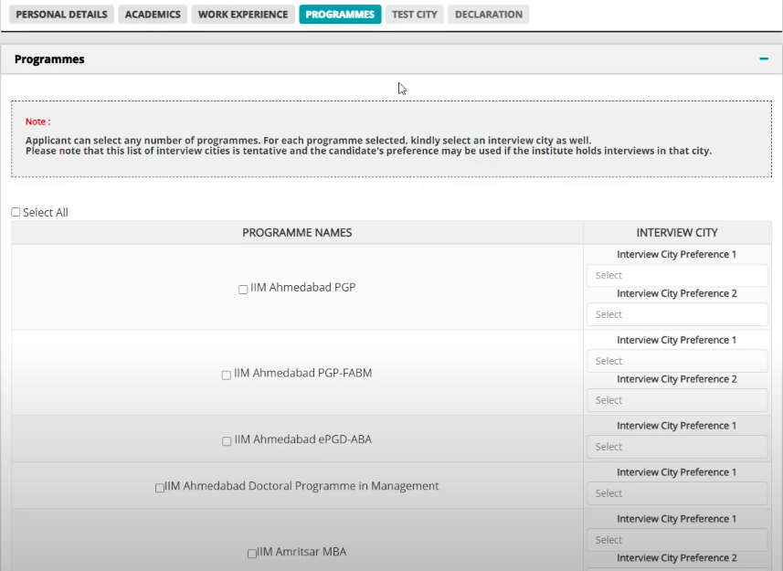
Task: Click the INTERVIEW CITY column header
Action: pos(677,233)
